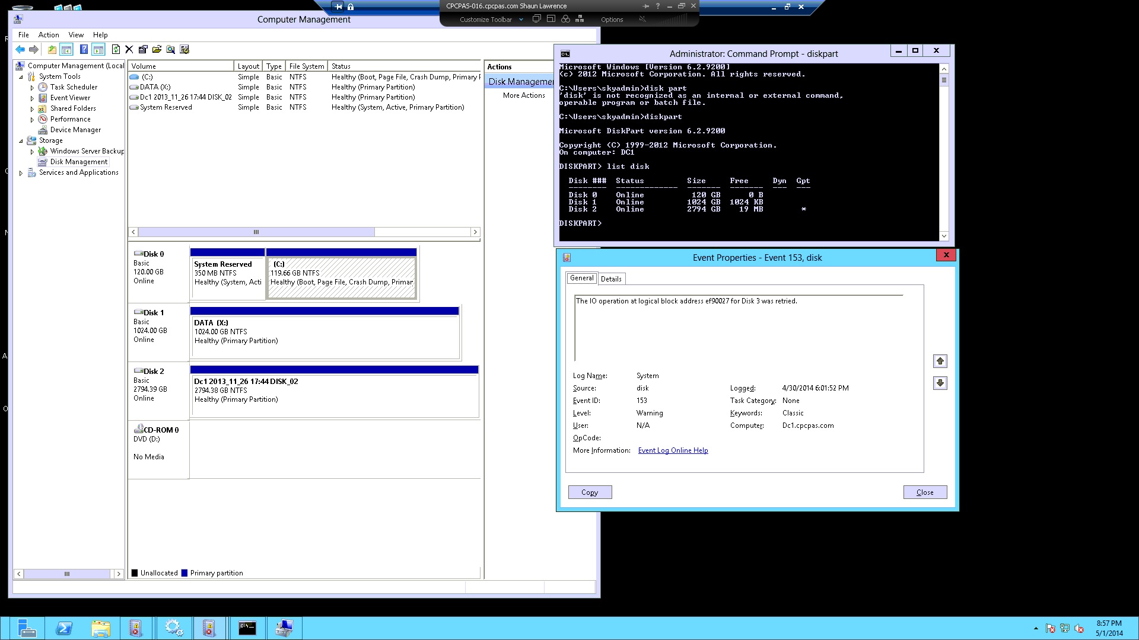Switch to General tab in Event Properties

point(581,278)
